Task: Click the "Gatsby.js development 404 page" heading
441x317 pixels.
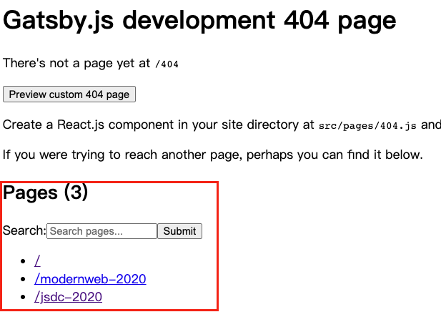Action: coord(199,20)
